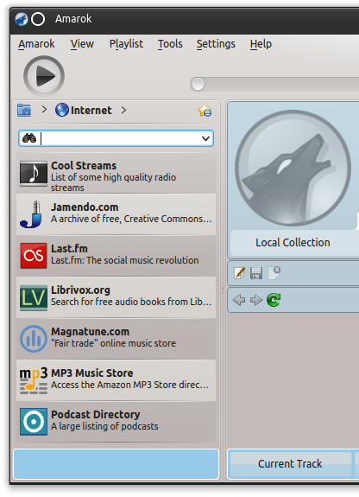Open the Last.fm service
359x497 pixels.
[117, 256]
